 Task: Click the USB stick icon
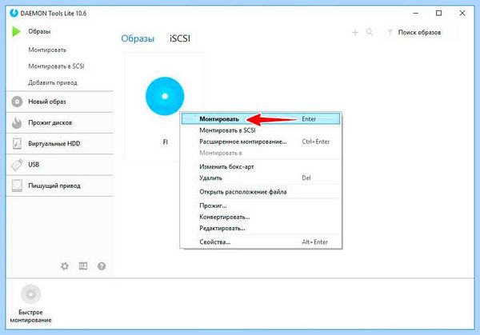click(17, 165)
